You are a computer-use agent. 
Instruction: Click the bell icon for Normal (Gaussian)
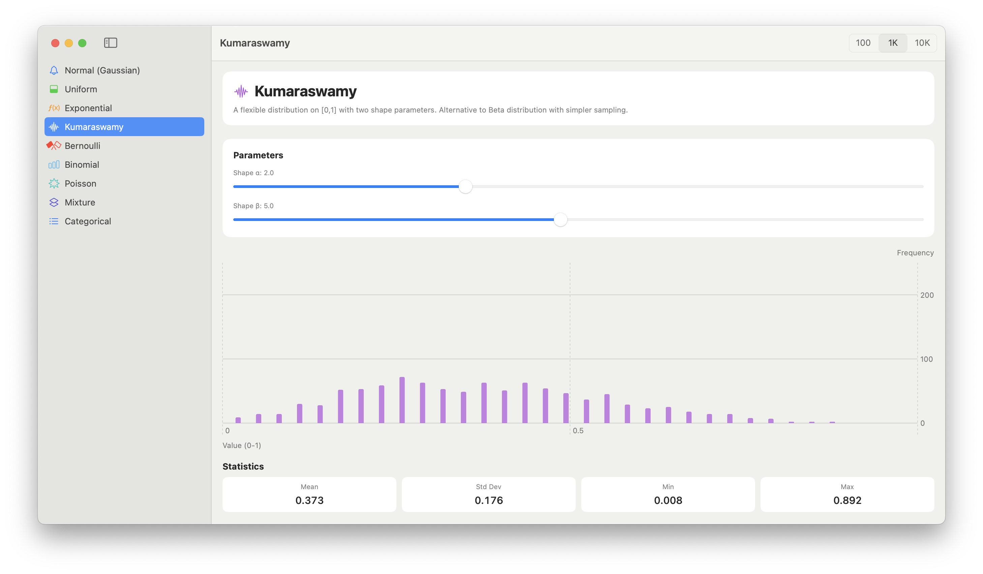(x=54, y=70)
